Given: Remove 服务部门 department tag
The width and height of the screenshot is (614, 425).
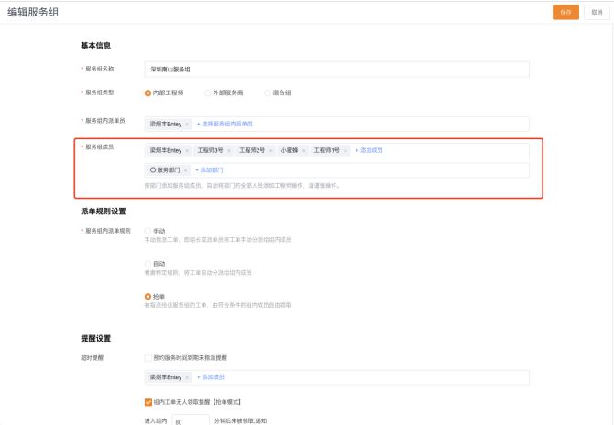Looking at the screenshot, I should coord(185,170).
